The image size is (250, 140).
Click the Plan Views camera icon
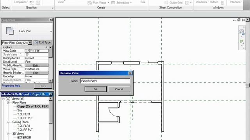coord(89,3)
